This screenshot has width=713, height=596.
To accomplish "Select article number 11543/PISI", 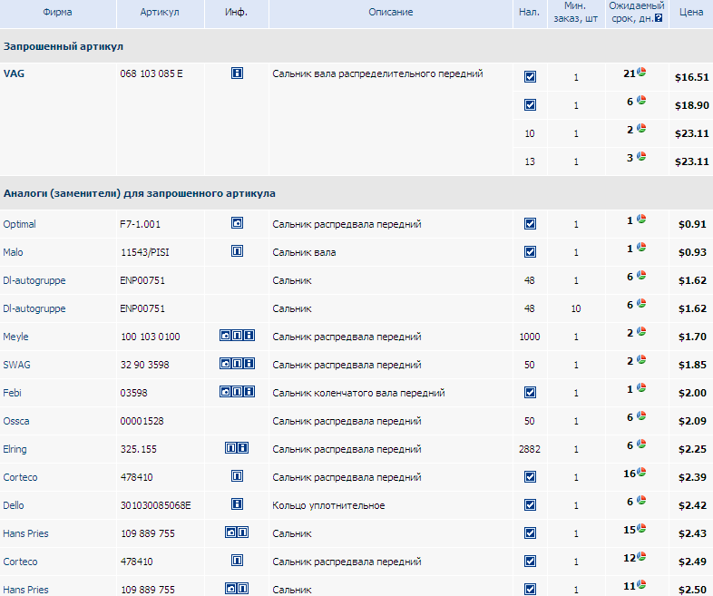I will click(x=145, y=252).
